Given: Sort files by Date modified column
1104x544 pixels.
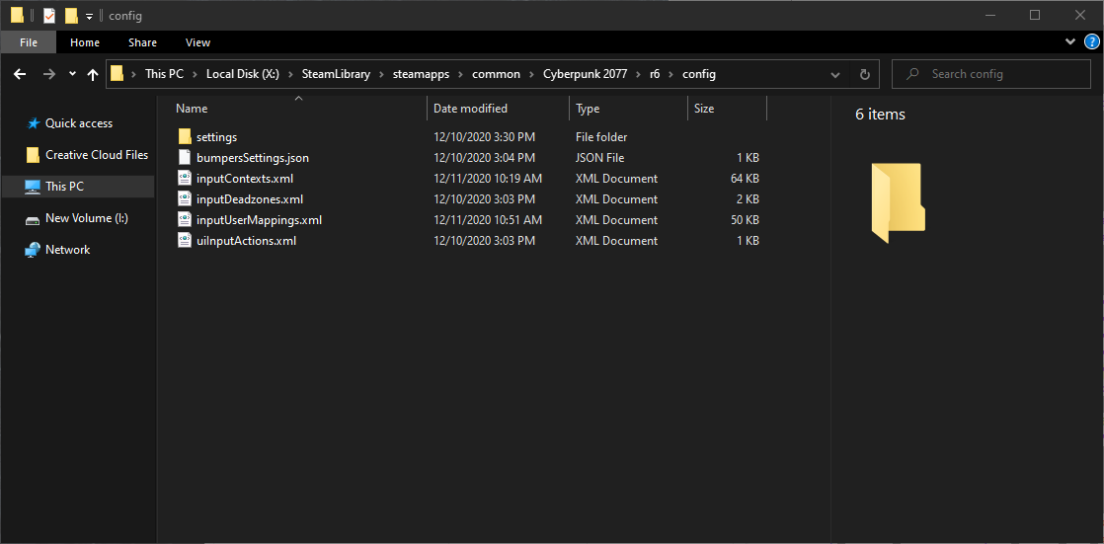Looking at the screenshot, I should coord(470,109).
